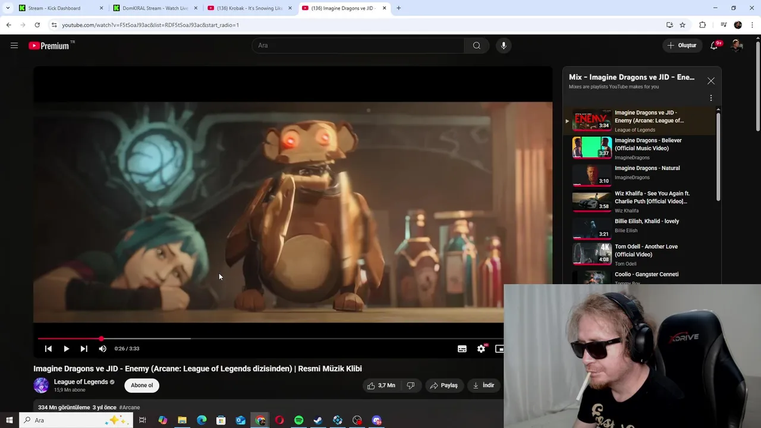Open the tab search dropdown arrow
761x428 pixels.
(8, 8)
